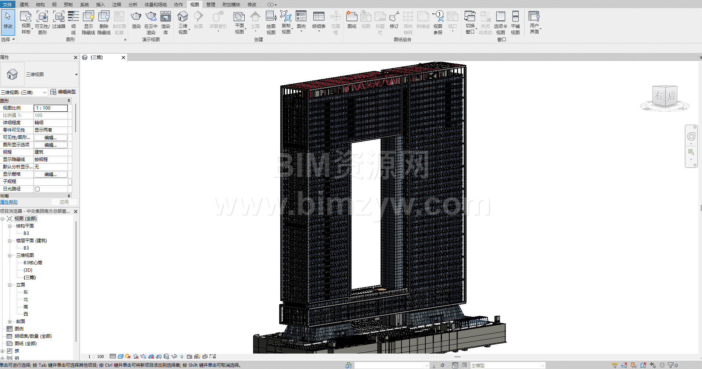702x369 pixels.
Task: Switch to the Annotate (注释) ribbon tab
Action: [116, 4]
